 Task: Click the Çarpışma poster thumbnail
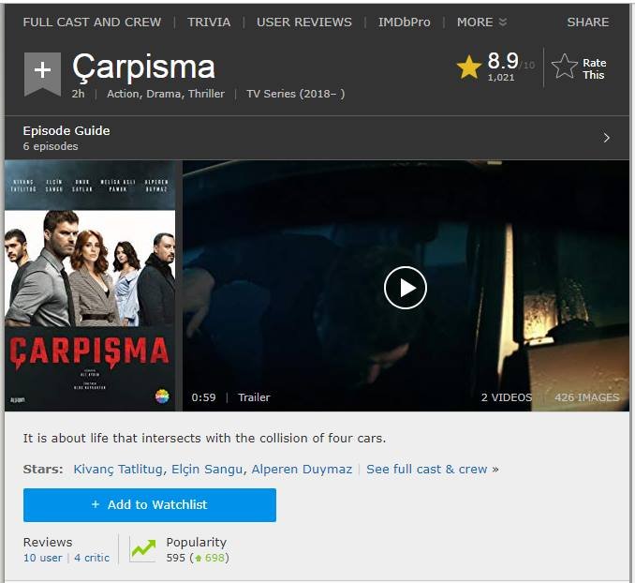[x=90, y=286]
